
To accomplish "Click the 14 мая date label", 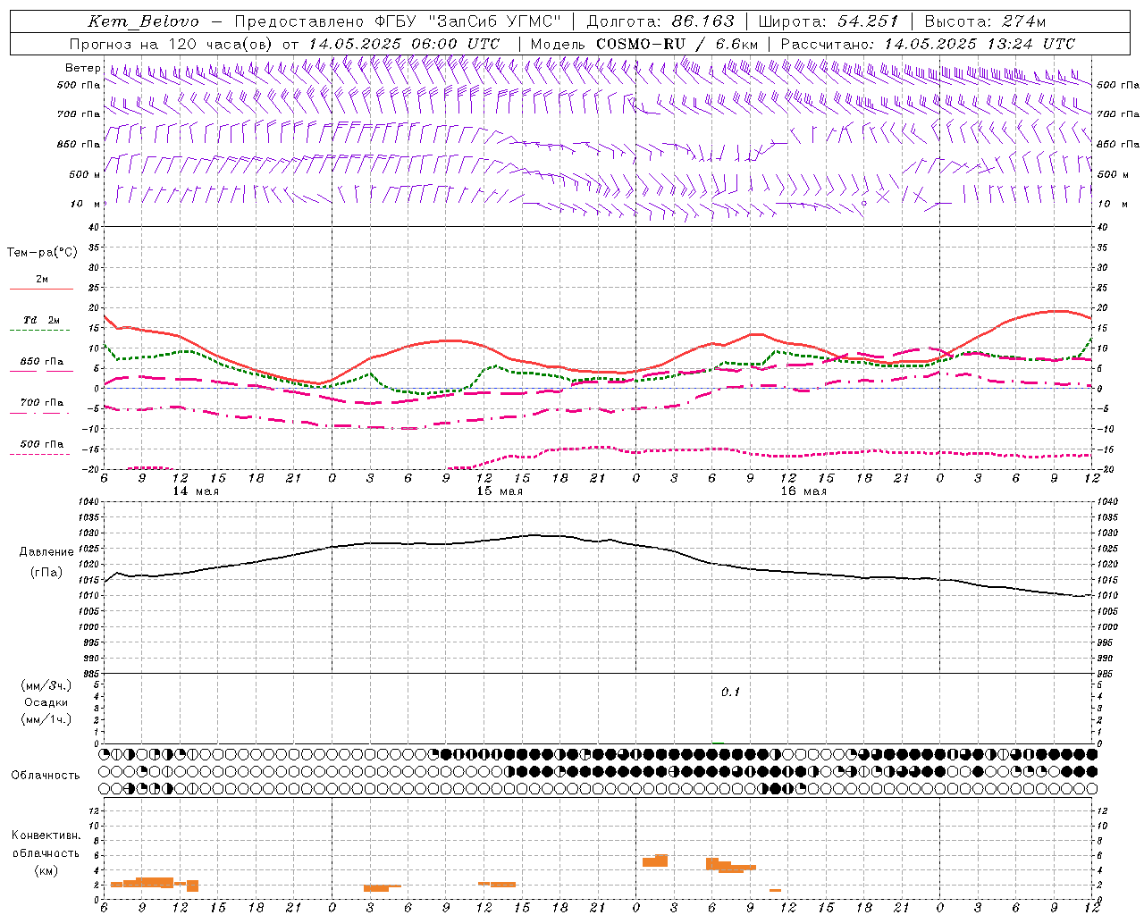I will 196,491.
